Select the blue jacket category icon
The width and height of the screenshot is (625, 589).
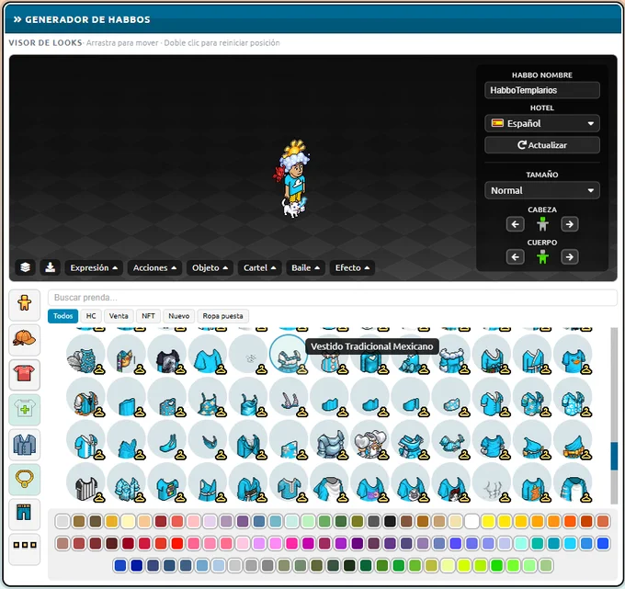pyautogui.click(x=24, y=444)
